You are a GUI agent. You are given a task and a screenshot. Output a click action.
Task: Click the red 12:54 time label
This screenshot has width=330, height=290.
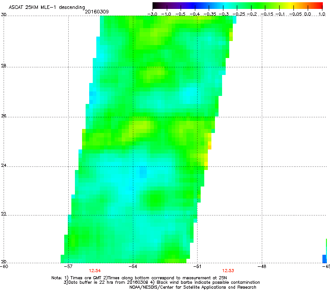(95, 271)
